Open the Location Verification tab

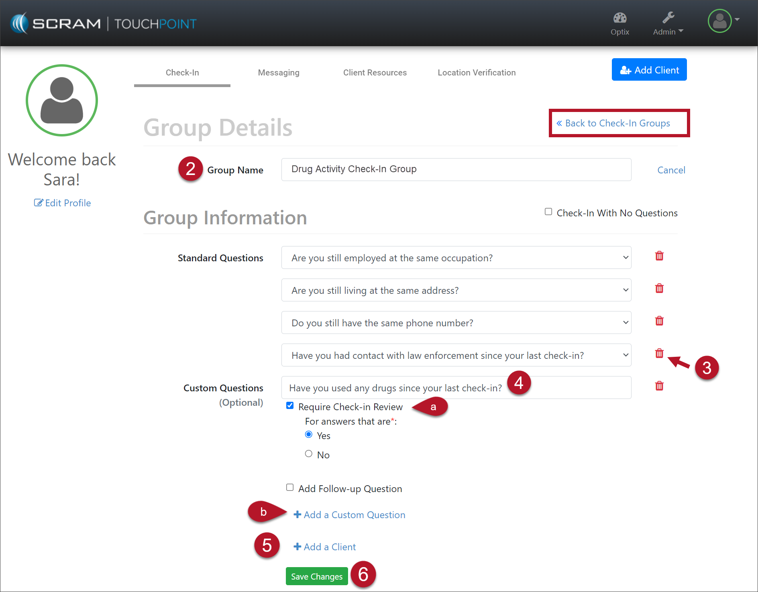[477, 73]
